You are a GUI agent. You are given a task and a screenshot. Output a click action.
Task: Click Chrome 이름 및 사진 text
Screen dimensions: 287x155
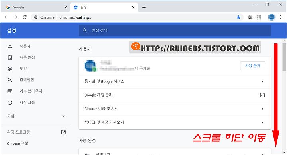101,108
